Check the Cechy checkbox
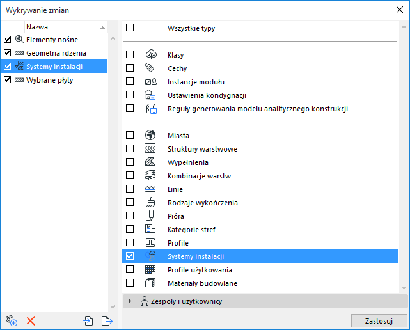 130,68
